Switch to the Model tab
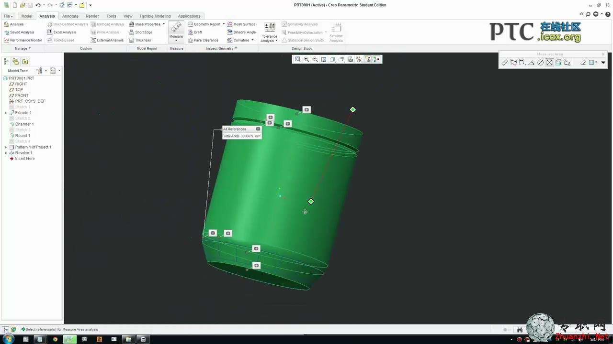The image size is (613, 344). click(x=27, y=16)
